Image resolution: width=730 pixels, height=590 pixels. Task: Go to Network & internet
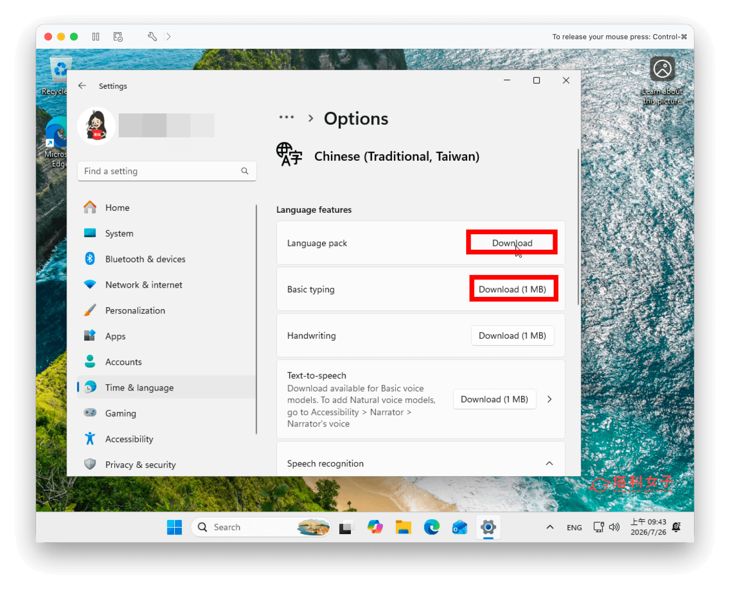click(x=166, y=285)
